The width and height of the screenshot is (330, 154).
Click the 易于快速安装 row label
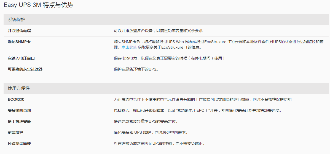(19, 121)
